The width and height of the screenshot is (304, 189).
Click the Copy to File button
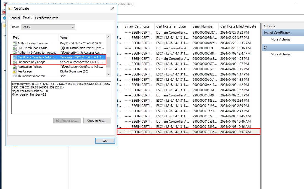click(x=97, y=121)
